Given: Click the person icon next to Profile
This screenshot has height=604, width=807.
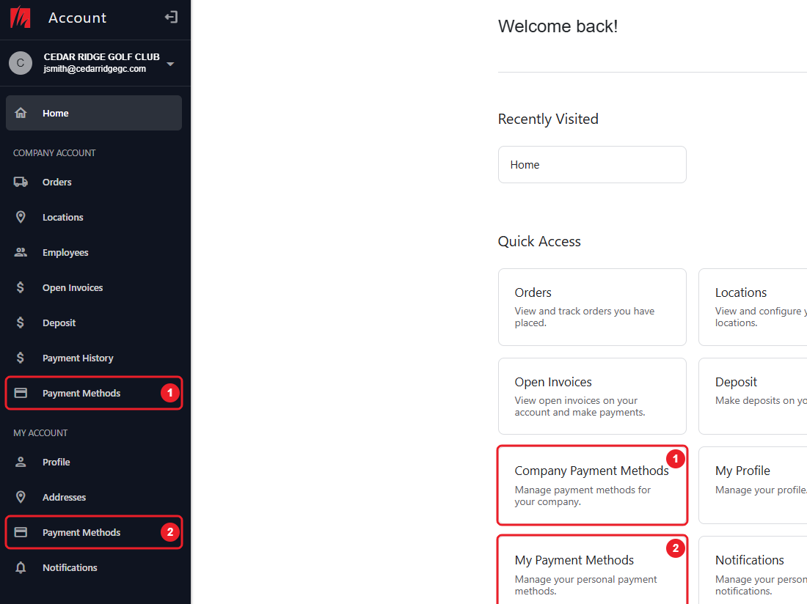Looking at the screenshot, I should click(21, 462).
